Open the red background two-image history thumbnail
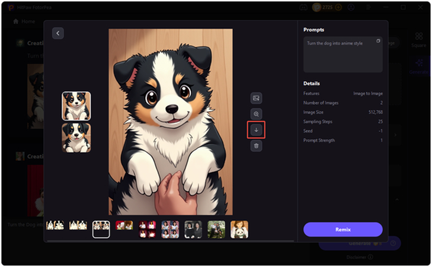This screenshot has width=432, height=267. pyautogui.click(x=124, y=225)
